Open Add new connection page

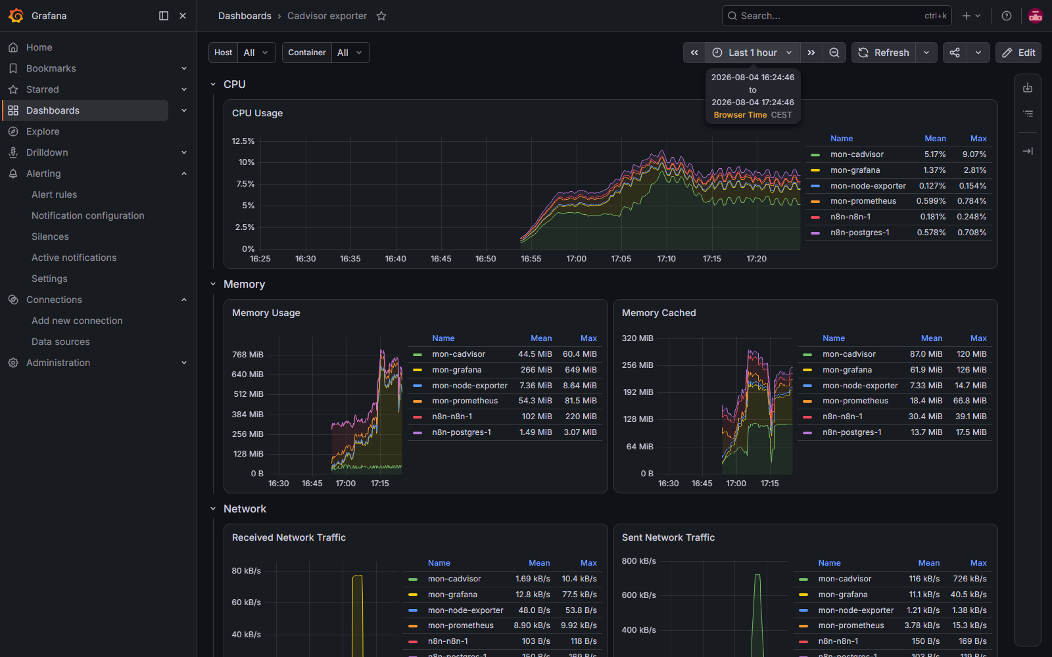click(77, 321)
